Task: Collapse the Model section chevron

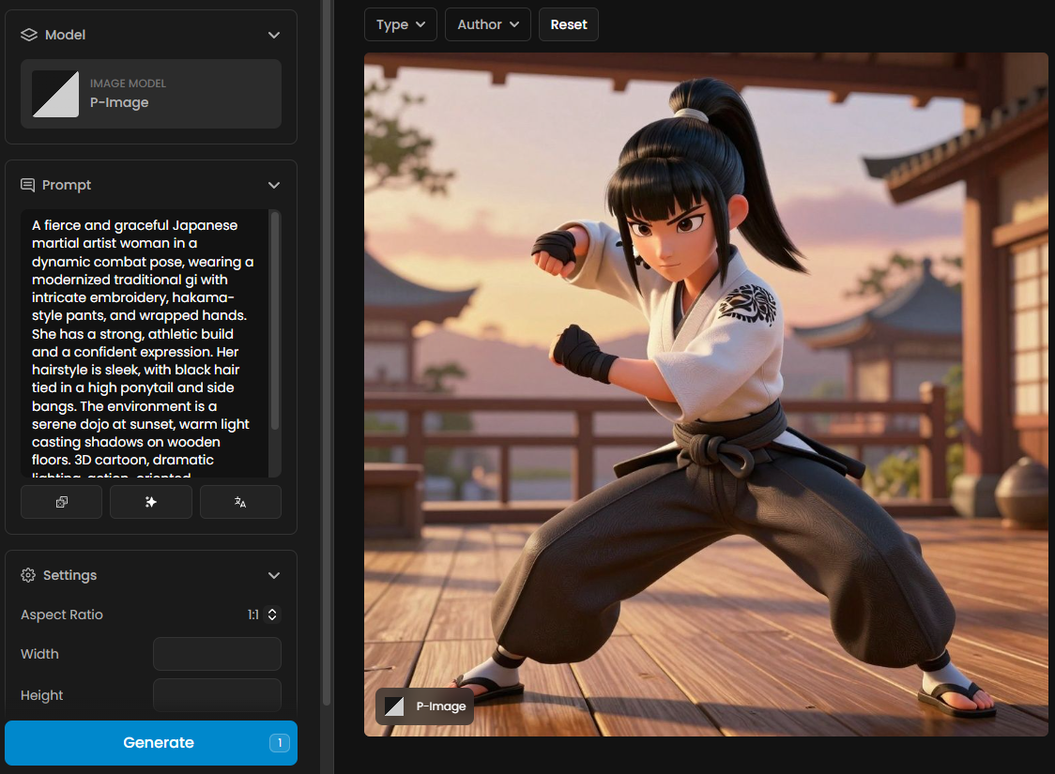Action: click(x=274, y=35)
